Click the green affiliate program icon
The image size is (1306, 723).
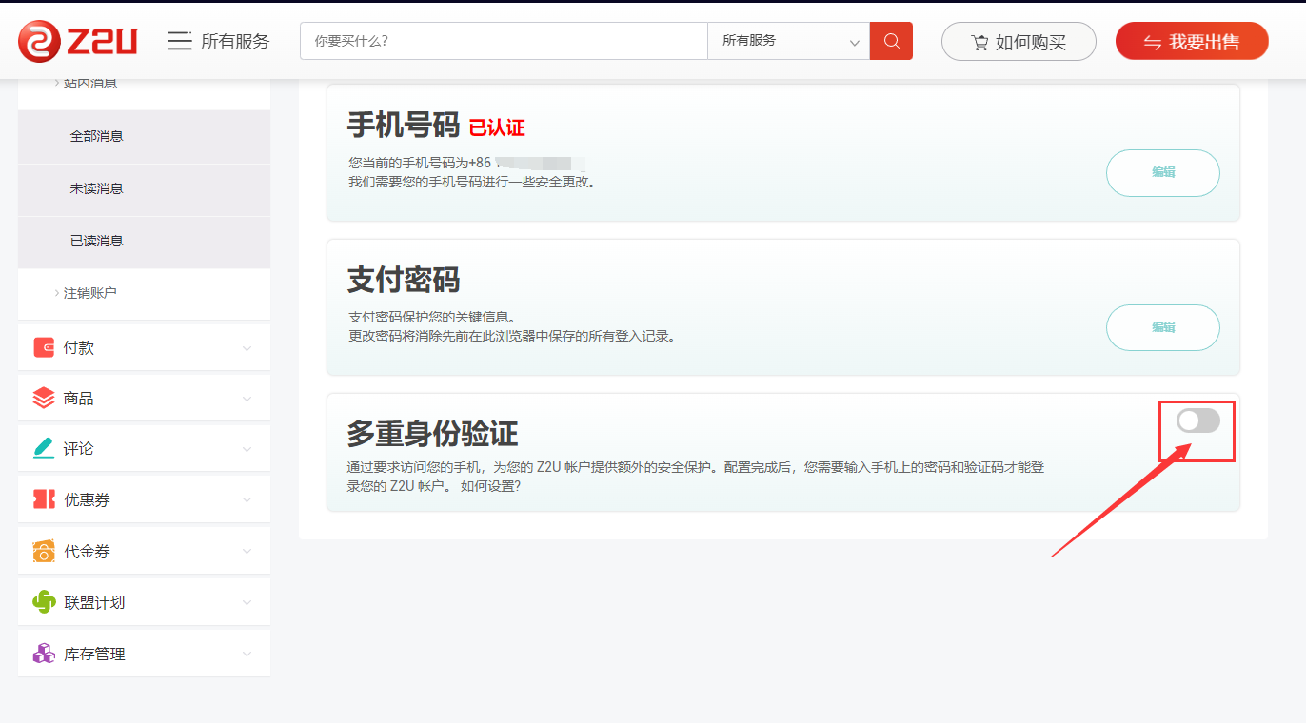(x=44, y=602)
